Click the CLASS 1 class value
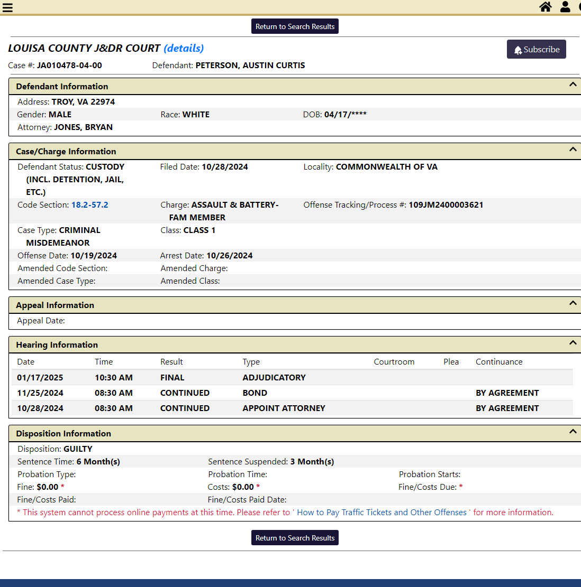581x587 pixels. [199, 230]
